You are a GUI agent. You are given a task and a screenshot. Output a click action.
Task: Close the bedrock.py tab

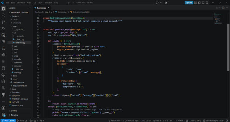tap(49, 8)
